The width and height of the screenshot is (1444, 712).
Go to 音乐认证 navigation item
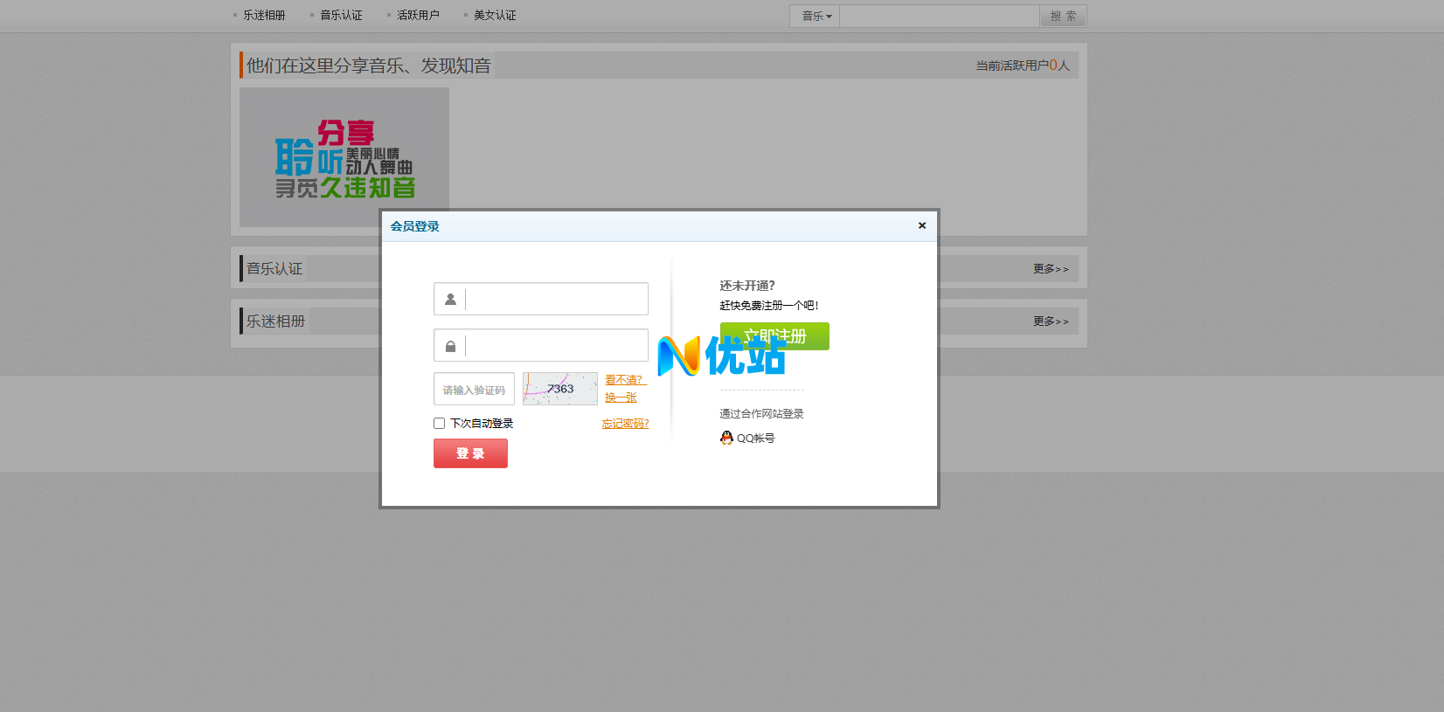point(341,16)
